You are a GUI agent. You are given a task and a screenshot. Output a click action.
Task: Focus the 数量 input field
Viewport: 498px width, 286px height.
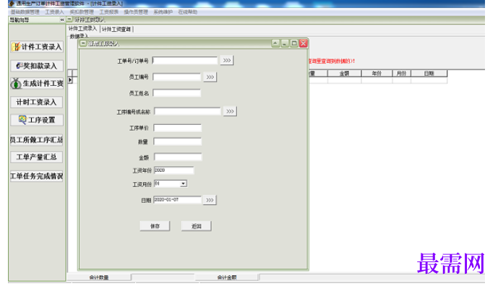(x=177, y=142)
